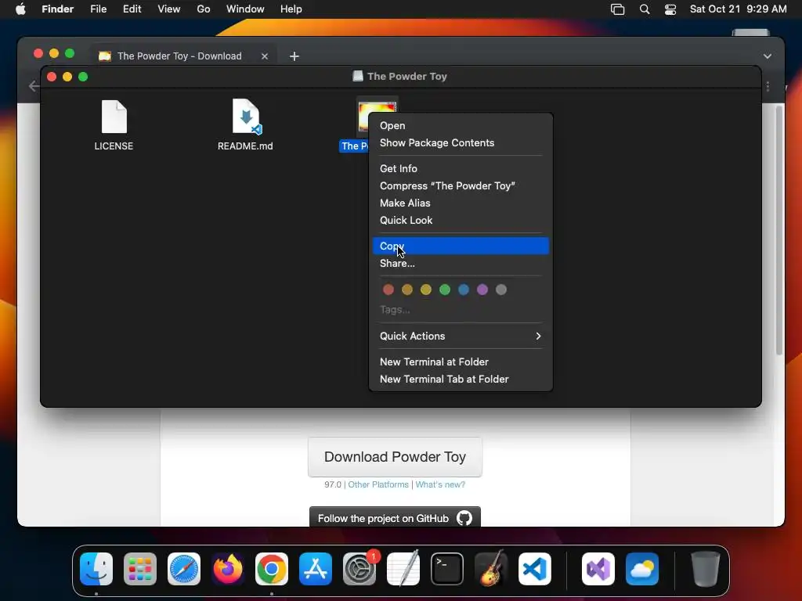Open the Window menu in menu bar
This screenshot has width=802, height=601.
pos(245,9)
